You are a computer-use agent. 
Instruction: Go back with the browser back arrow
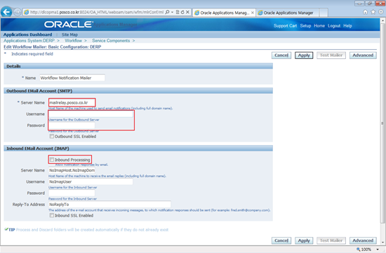(x=6, y=12)
